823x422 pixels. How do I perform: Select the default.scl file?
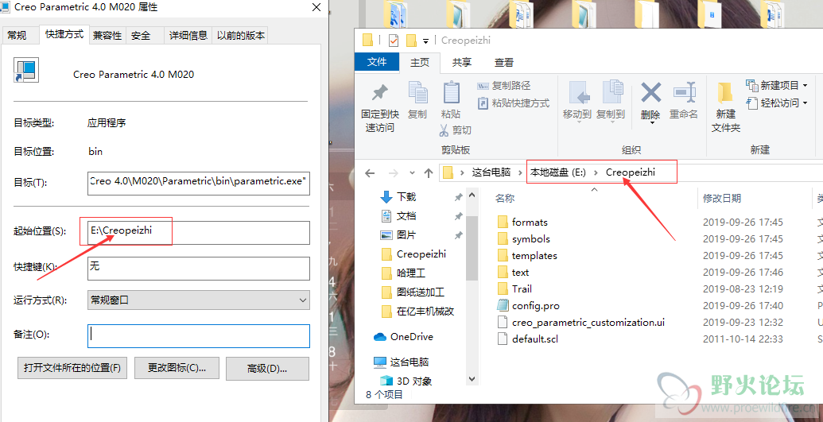[x=535, y=339]
